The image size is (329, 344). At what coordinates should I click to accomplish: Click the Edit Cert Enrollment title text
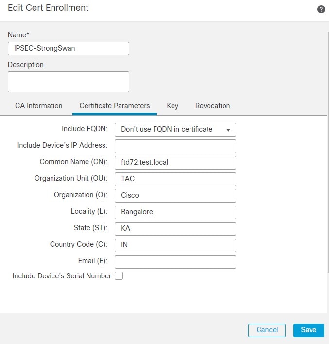(x=48, y=8)
